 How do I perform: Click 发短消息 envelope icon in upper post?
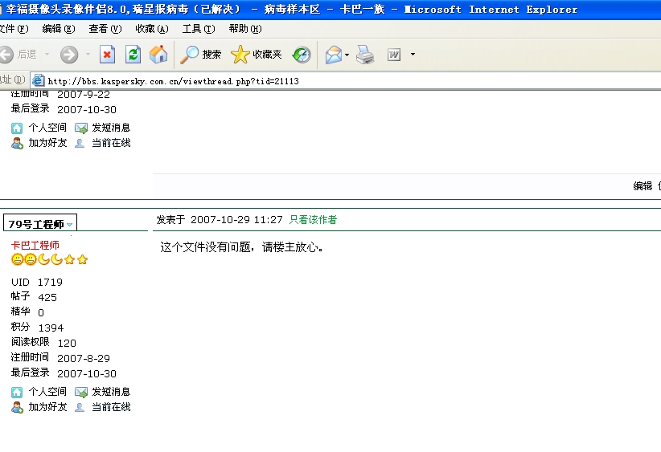[x=81, y=128]
